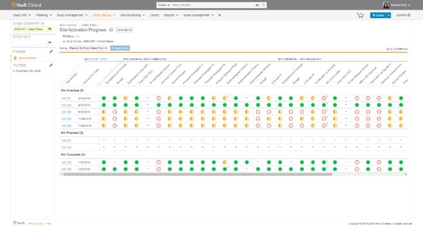Click the 'SIV Complete (2)' group header
Screen dimensions: 423x233
coord(73,154)
